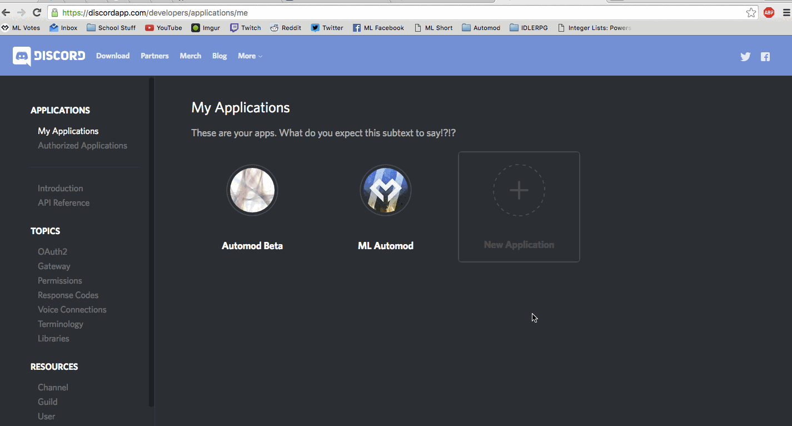This screenshot has width=792, height=426.
Task: Open OAuth2 topic
Action: (x=52, y=252)
